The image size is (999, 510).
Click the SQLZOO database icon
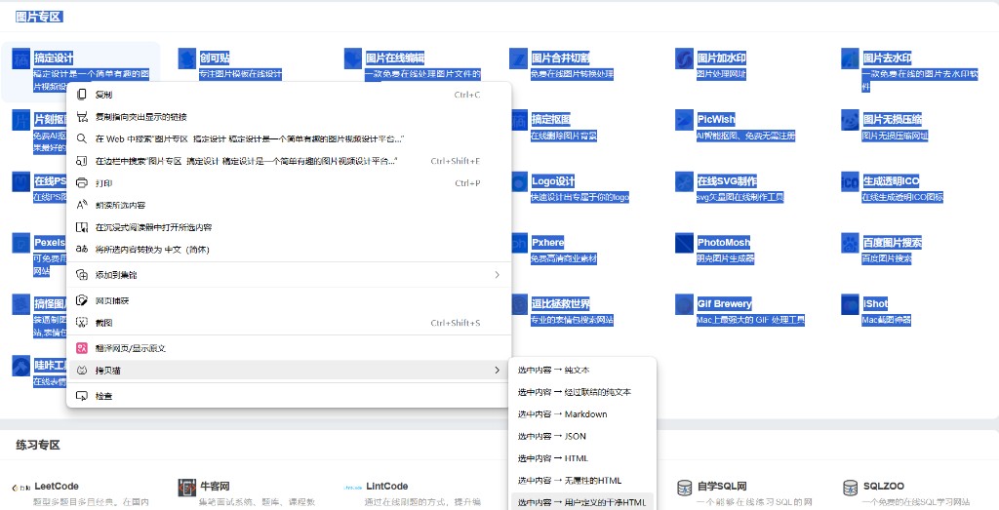point(850,488)
